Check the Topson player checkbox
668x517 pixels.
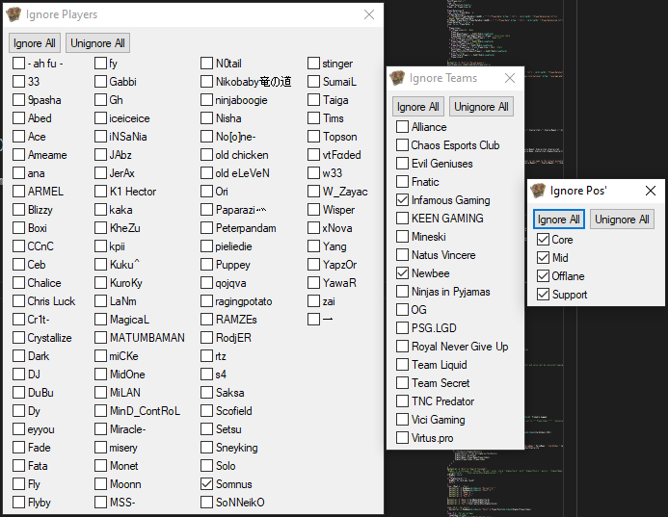313,136
